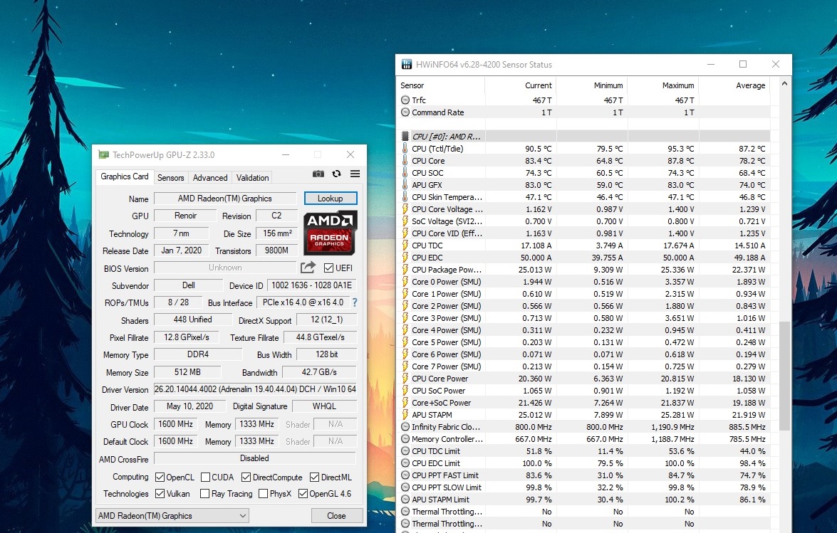Click the Maximum column header

663,85
